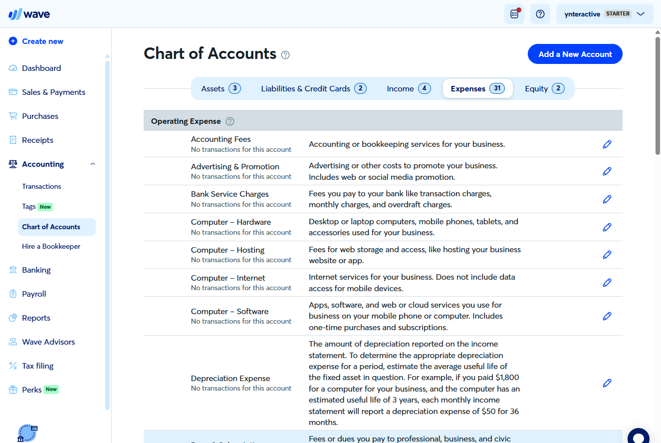Click the Wave logo
The image size is (661, 443).
coord(29,14)
